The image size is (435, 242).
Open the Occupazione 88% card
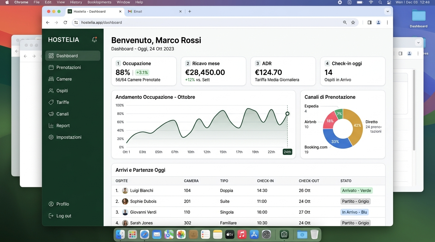tap(144, 71)
